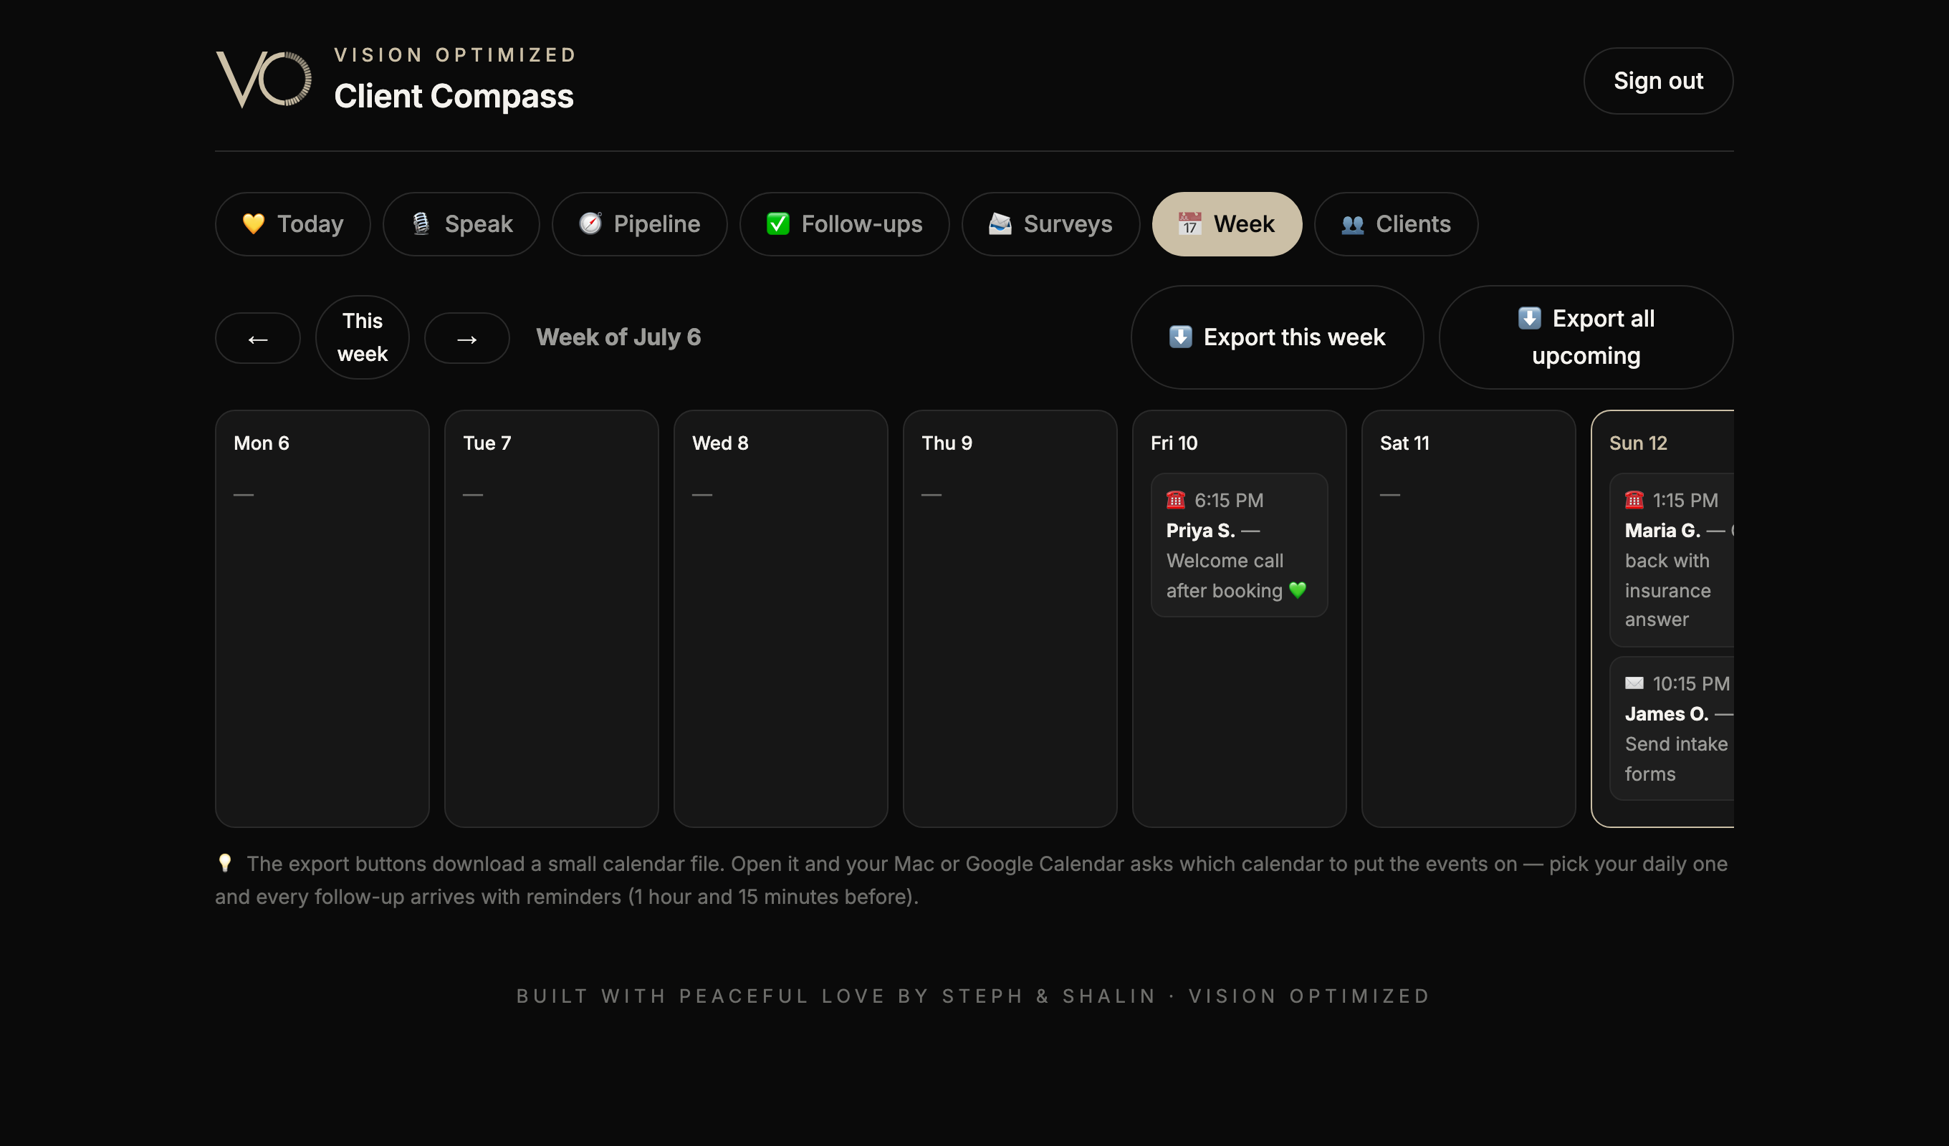The width and height of the screenshot is (1949, 1146).
Task: Click the red phone icon on Priya S. card
Action: pyautogui.click(x=1176, y=501)
